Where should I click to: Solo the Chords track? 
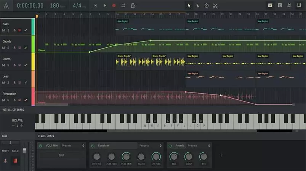pyautogui.click(x=8, y=48)
